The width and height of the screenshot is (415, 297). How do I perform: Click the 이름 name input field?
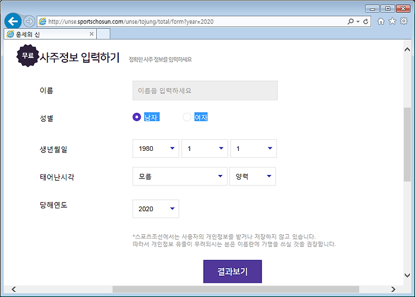pos(205,90)
